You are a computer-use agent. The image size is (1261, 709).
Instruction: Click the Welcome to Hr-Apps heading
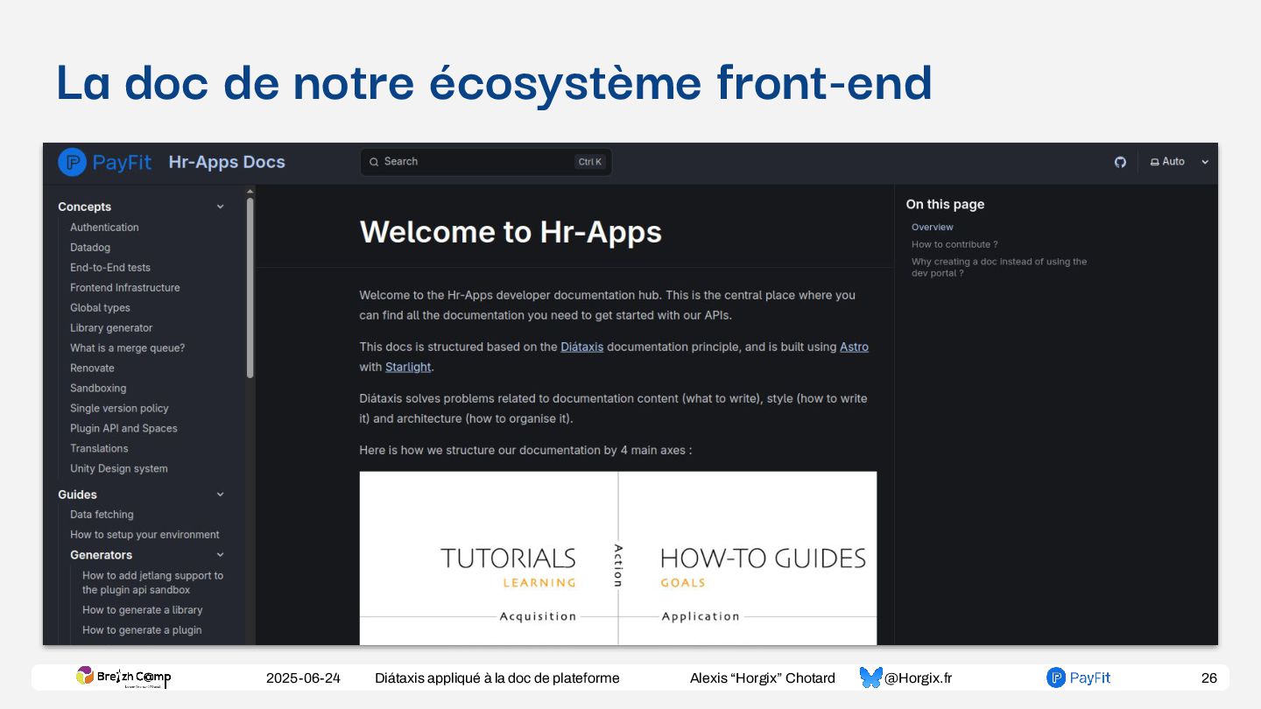[511, 232]
